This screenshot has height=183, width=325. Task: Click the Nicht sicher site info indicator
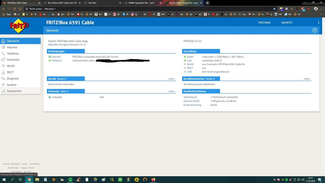(x=34, y=9)
